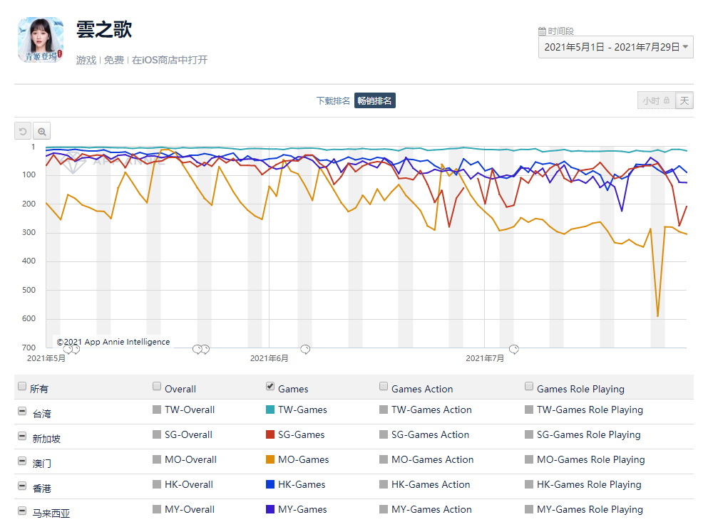Viewport: 708px width, 527px height.
Task: Enable the TW-Overall gray swatch
Action: pos(157,409)
